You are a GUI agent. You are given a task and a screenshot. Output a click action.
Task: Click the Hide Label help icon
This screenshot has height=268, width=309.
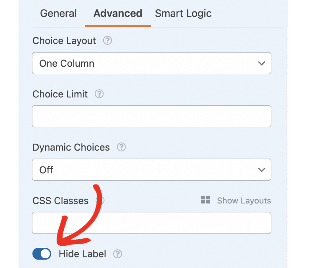click(118, 254)
